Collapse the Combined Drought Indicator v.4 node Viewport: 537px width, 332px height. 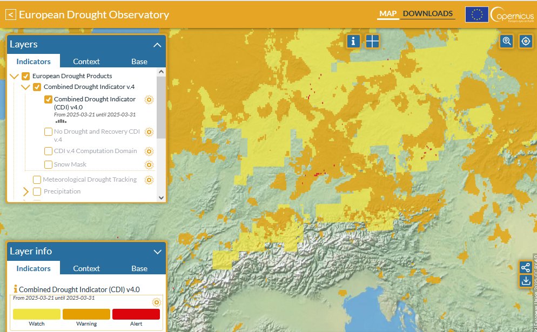click(25, 87)
